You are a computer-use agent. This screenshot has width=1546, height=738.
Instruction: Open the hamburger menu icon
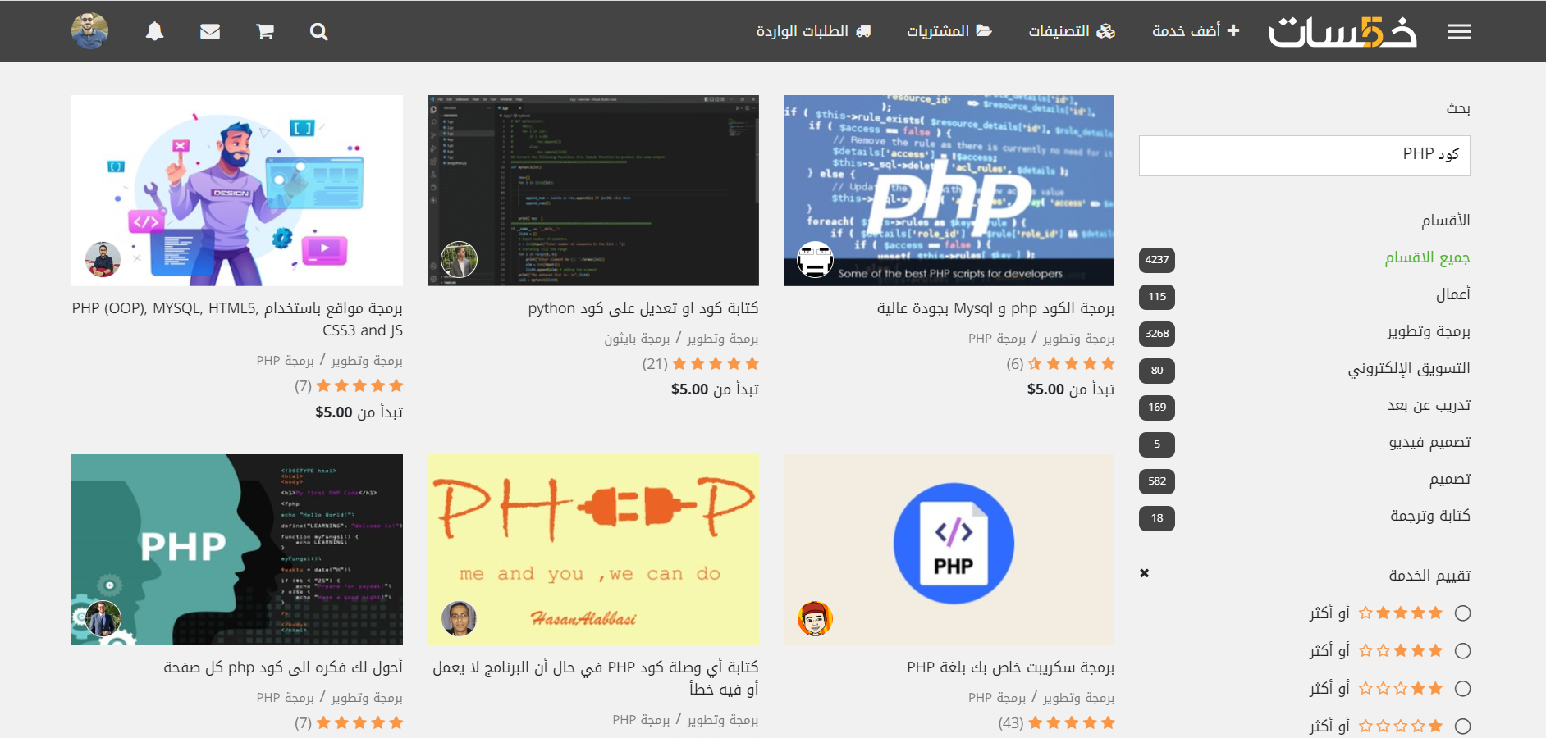1459,32
